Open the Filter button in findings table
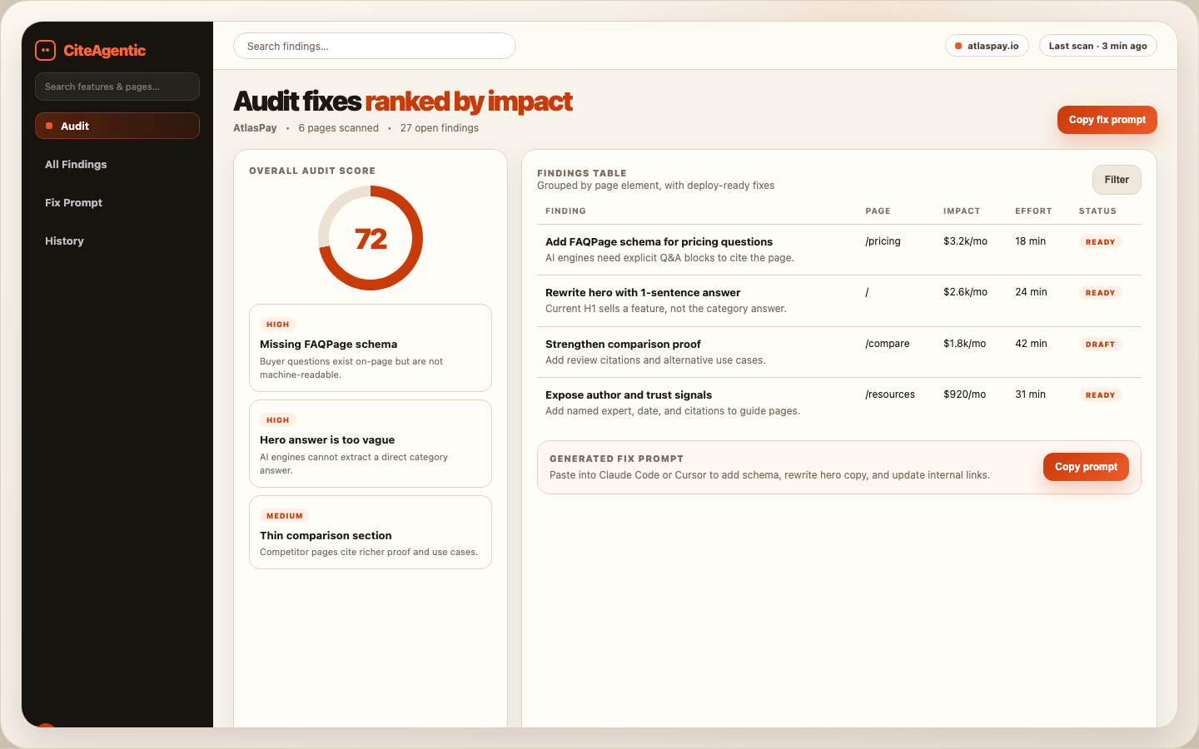 point(1117,180)
